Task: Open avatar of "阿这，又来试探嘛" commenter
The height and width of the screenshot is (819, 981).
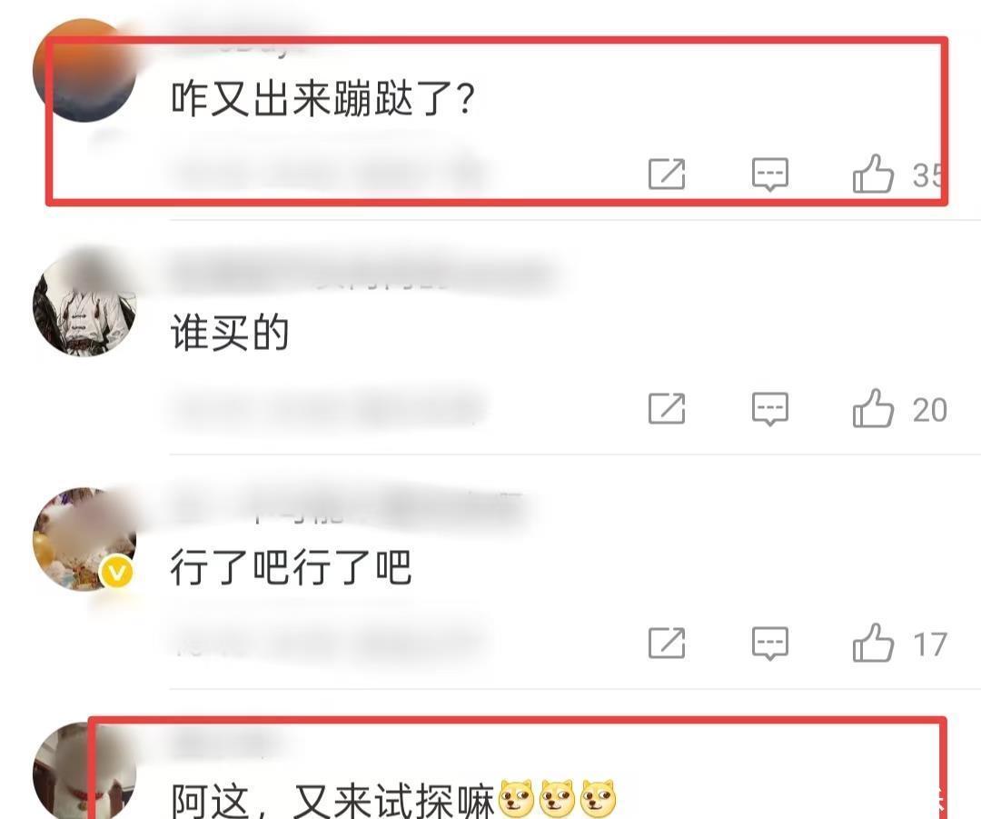Action: tap(84, 772)
